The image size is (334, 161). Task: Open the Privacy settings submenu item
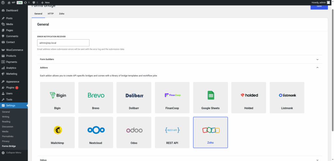pos(6,141)
